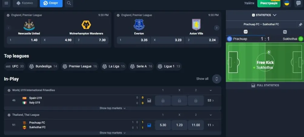Switch to the LIVE tracker tab

[x=246, y=32]
